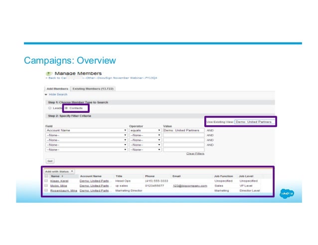Open the Use Existing View dropdown
The width and height of the screenshot is (318, 245).
255,122
